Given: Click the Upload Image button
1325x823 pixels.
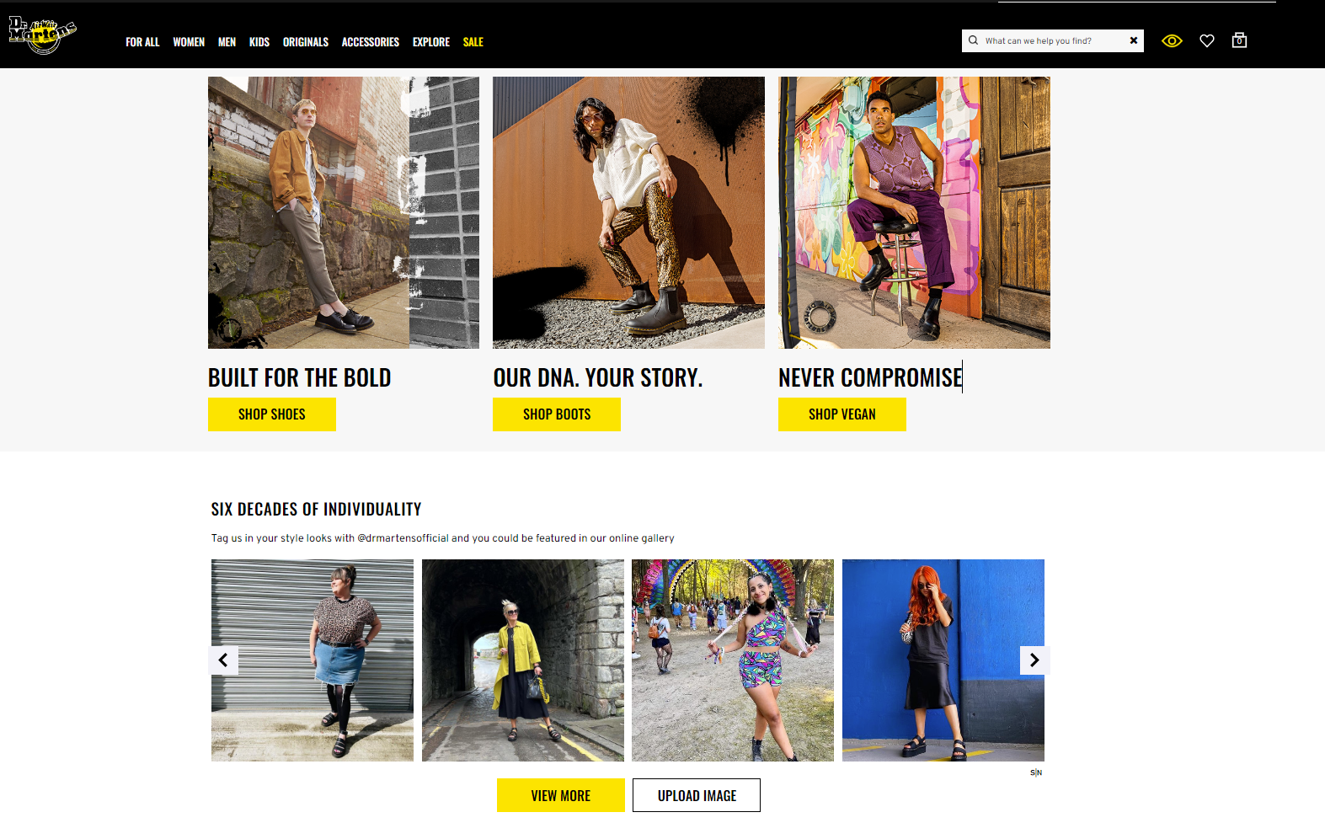Looking at the screenshot, I should [697, 795].
